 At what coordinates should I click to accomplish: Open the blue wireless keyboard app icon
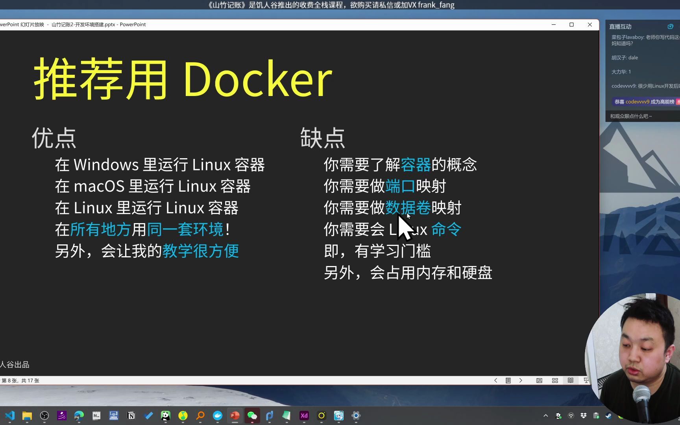(x=114, y=416)
